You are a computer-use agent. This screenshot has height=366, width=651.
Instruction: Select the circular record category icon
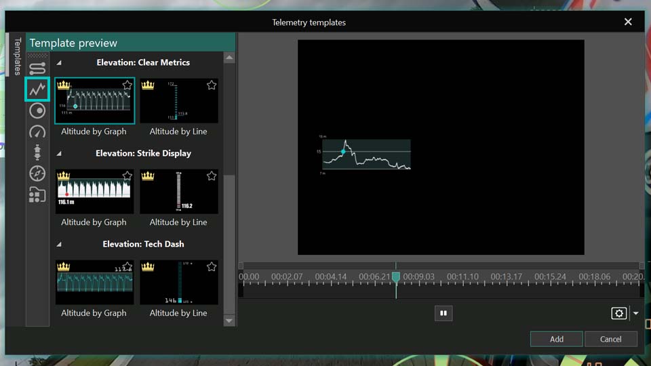(x=37, y=110)
